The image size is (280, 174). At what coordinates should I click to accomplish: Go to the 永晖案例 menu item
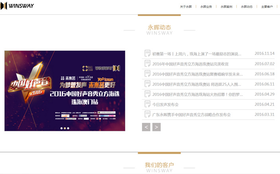click(x=226, y=7)
